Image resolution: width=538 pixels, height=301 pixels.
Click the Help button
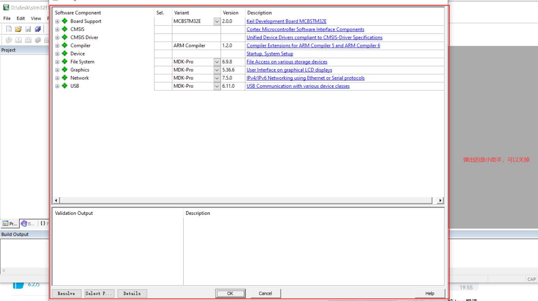point(430,294)
